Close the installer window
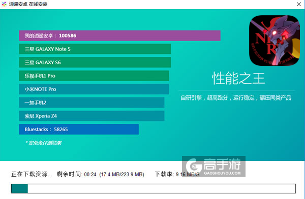 pos(299,4)
